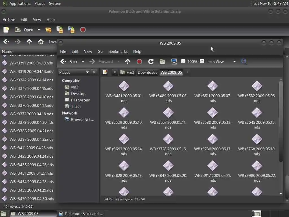
Task: Select Browse Network in the sidebar
Action: click(x=80, y=120)
